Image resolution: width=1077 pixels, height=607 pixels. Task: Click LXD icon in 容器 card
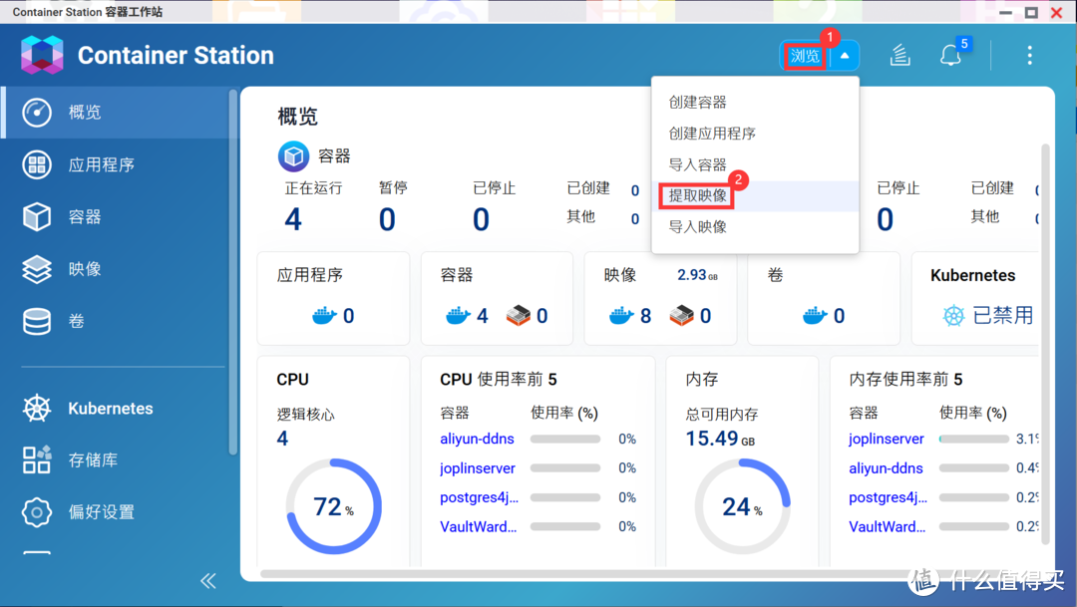click(519, 315)
